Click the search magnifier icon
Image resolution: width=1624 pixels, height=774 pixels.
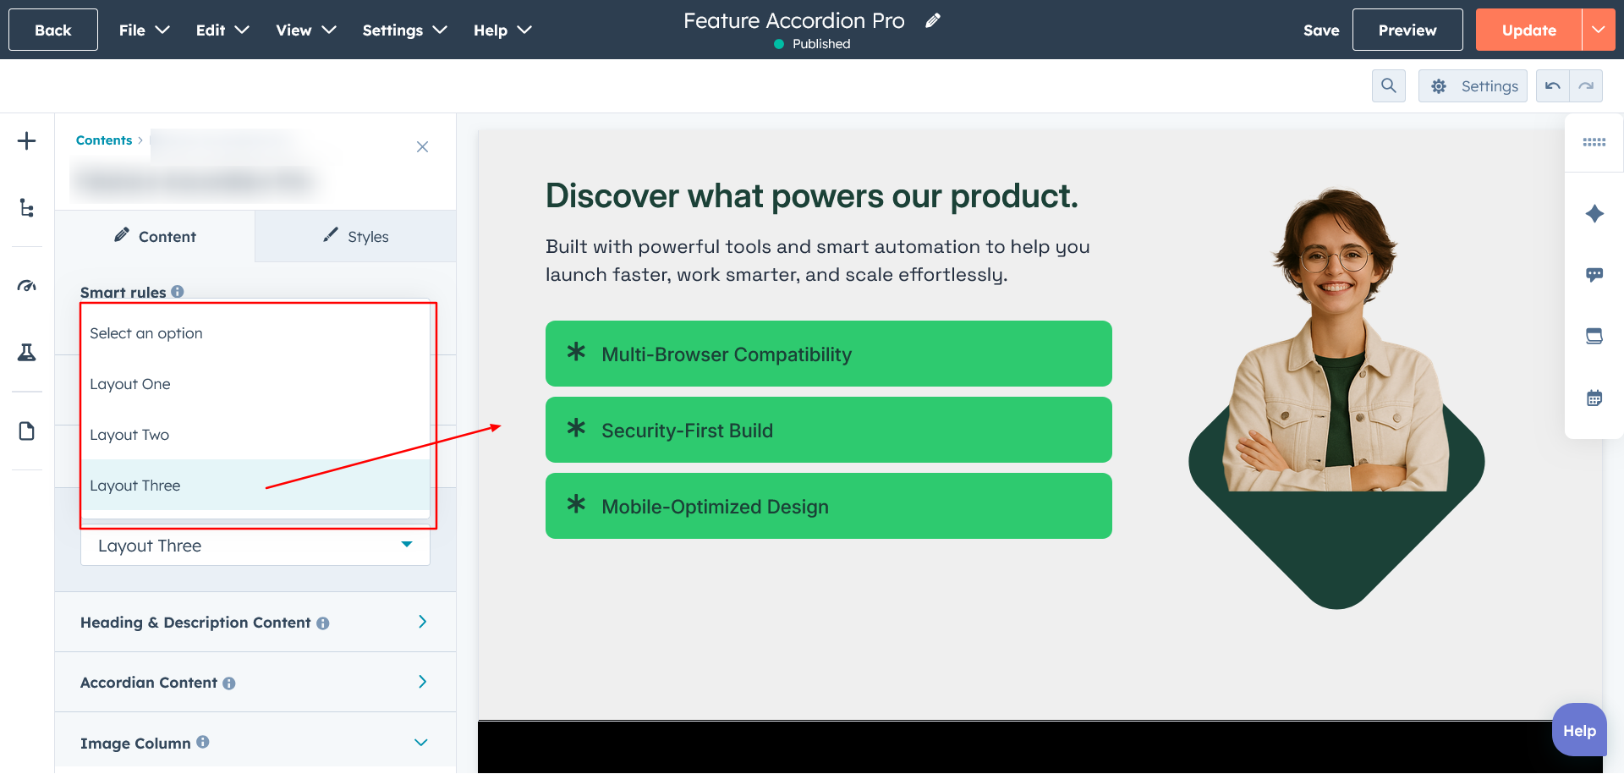pos(1388,85)
